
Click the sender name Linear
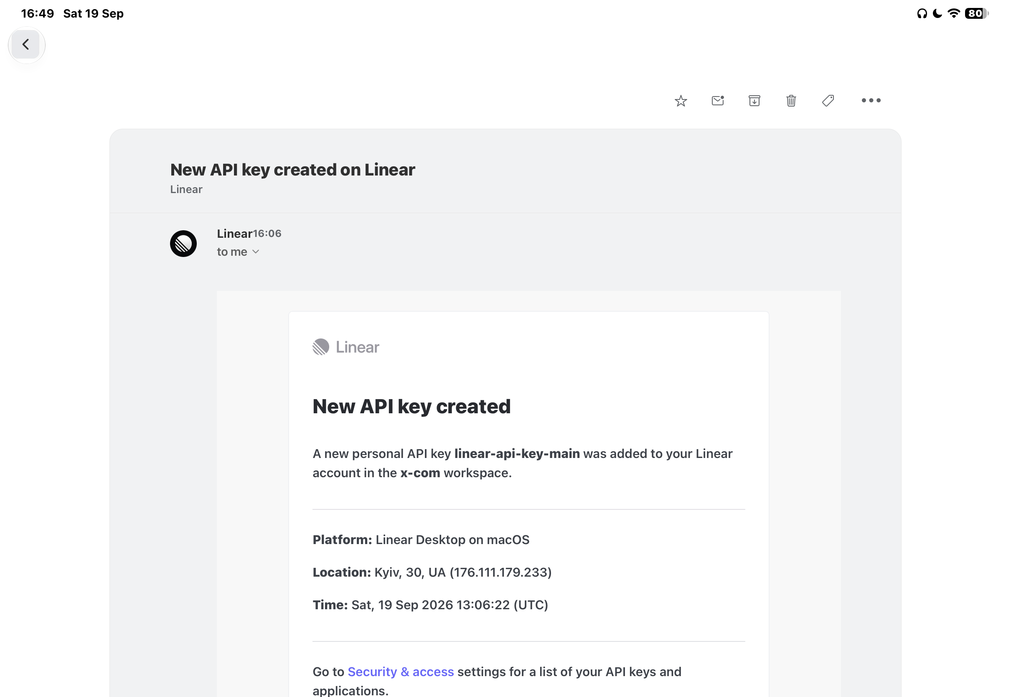coord(235,234)
